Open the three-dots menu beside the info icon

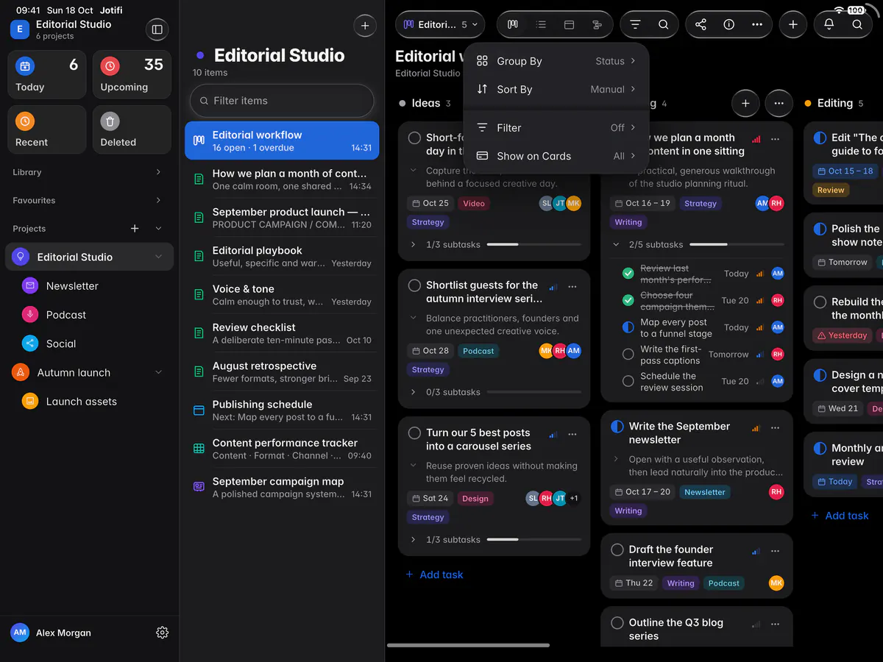[x=757, y=24]
